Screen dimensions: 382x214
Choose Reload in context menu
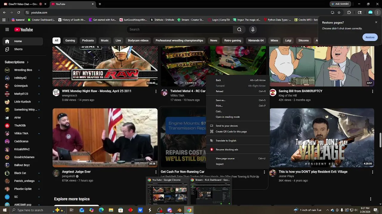tap(238, 92)
